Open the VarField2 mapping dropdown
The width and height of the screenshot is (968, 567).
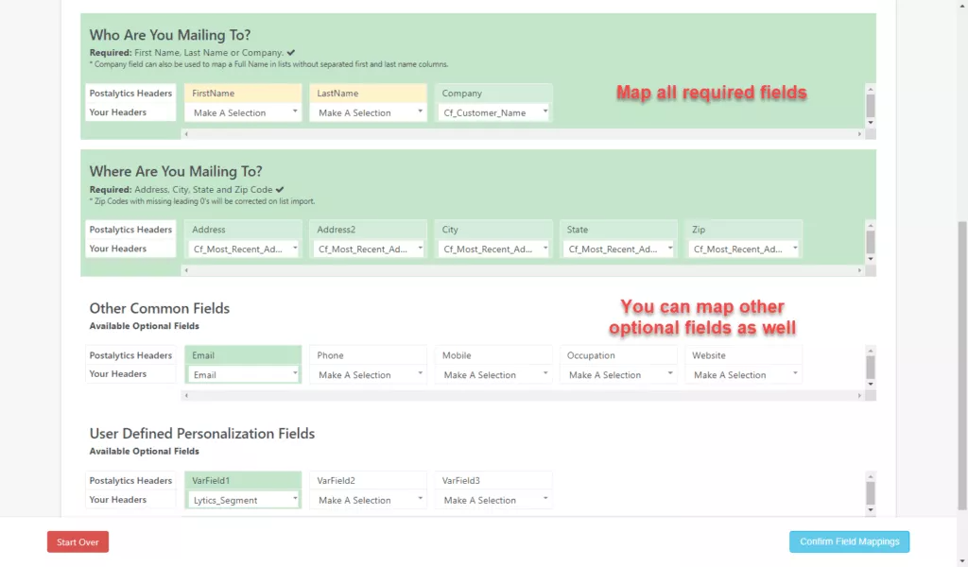click(368, 500)
